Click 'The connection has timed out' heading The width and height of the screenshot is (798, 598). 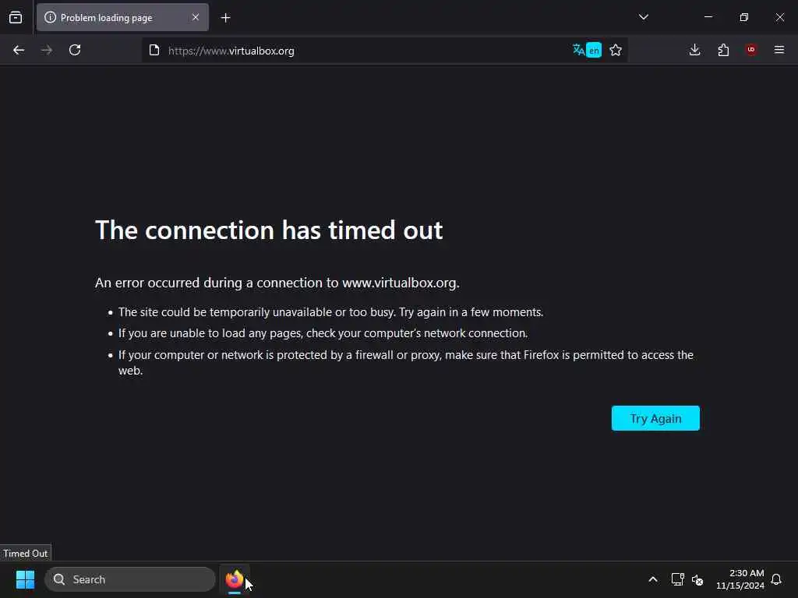click(x=269, y=230)
